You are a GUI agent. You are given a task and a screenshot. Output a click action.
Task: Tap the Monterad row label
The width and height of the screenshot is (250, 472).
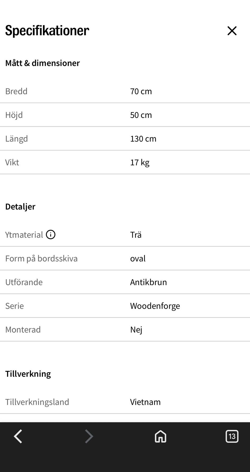(23, 329)
